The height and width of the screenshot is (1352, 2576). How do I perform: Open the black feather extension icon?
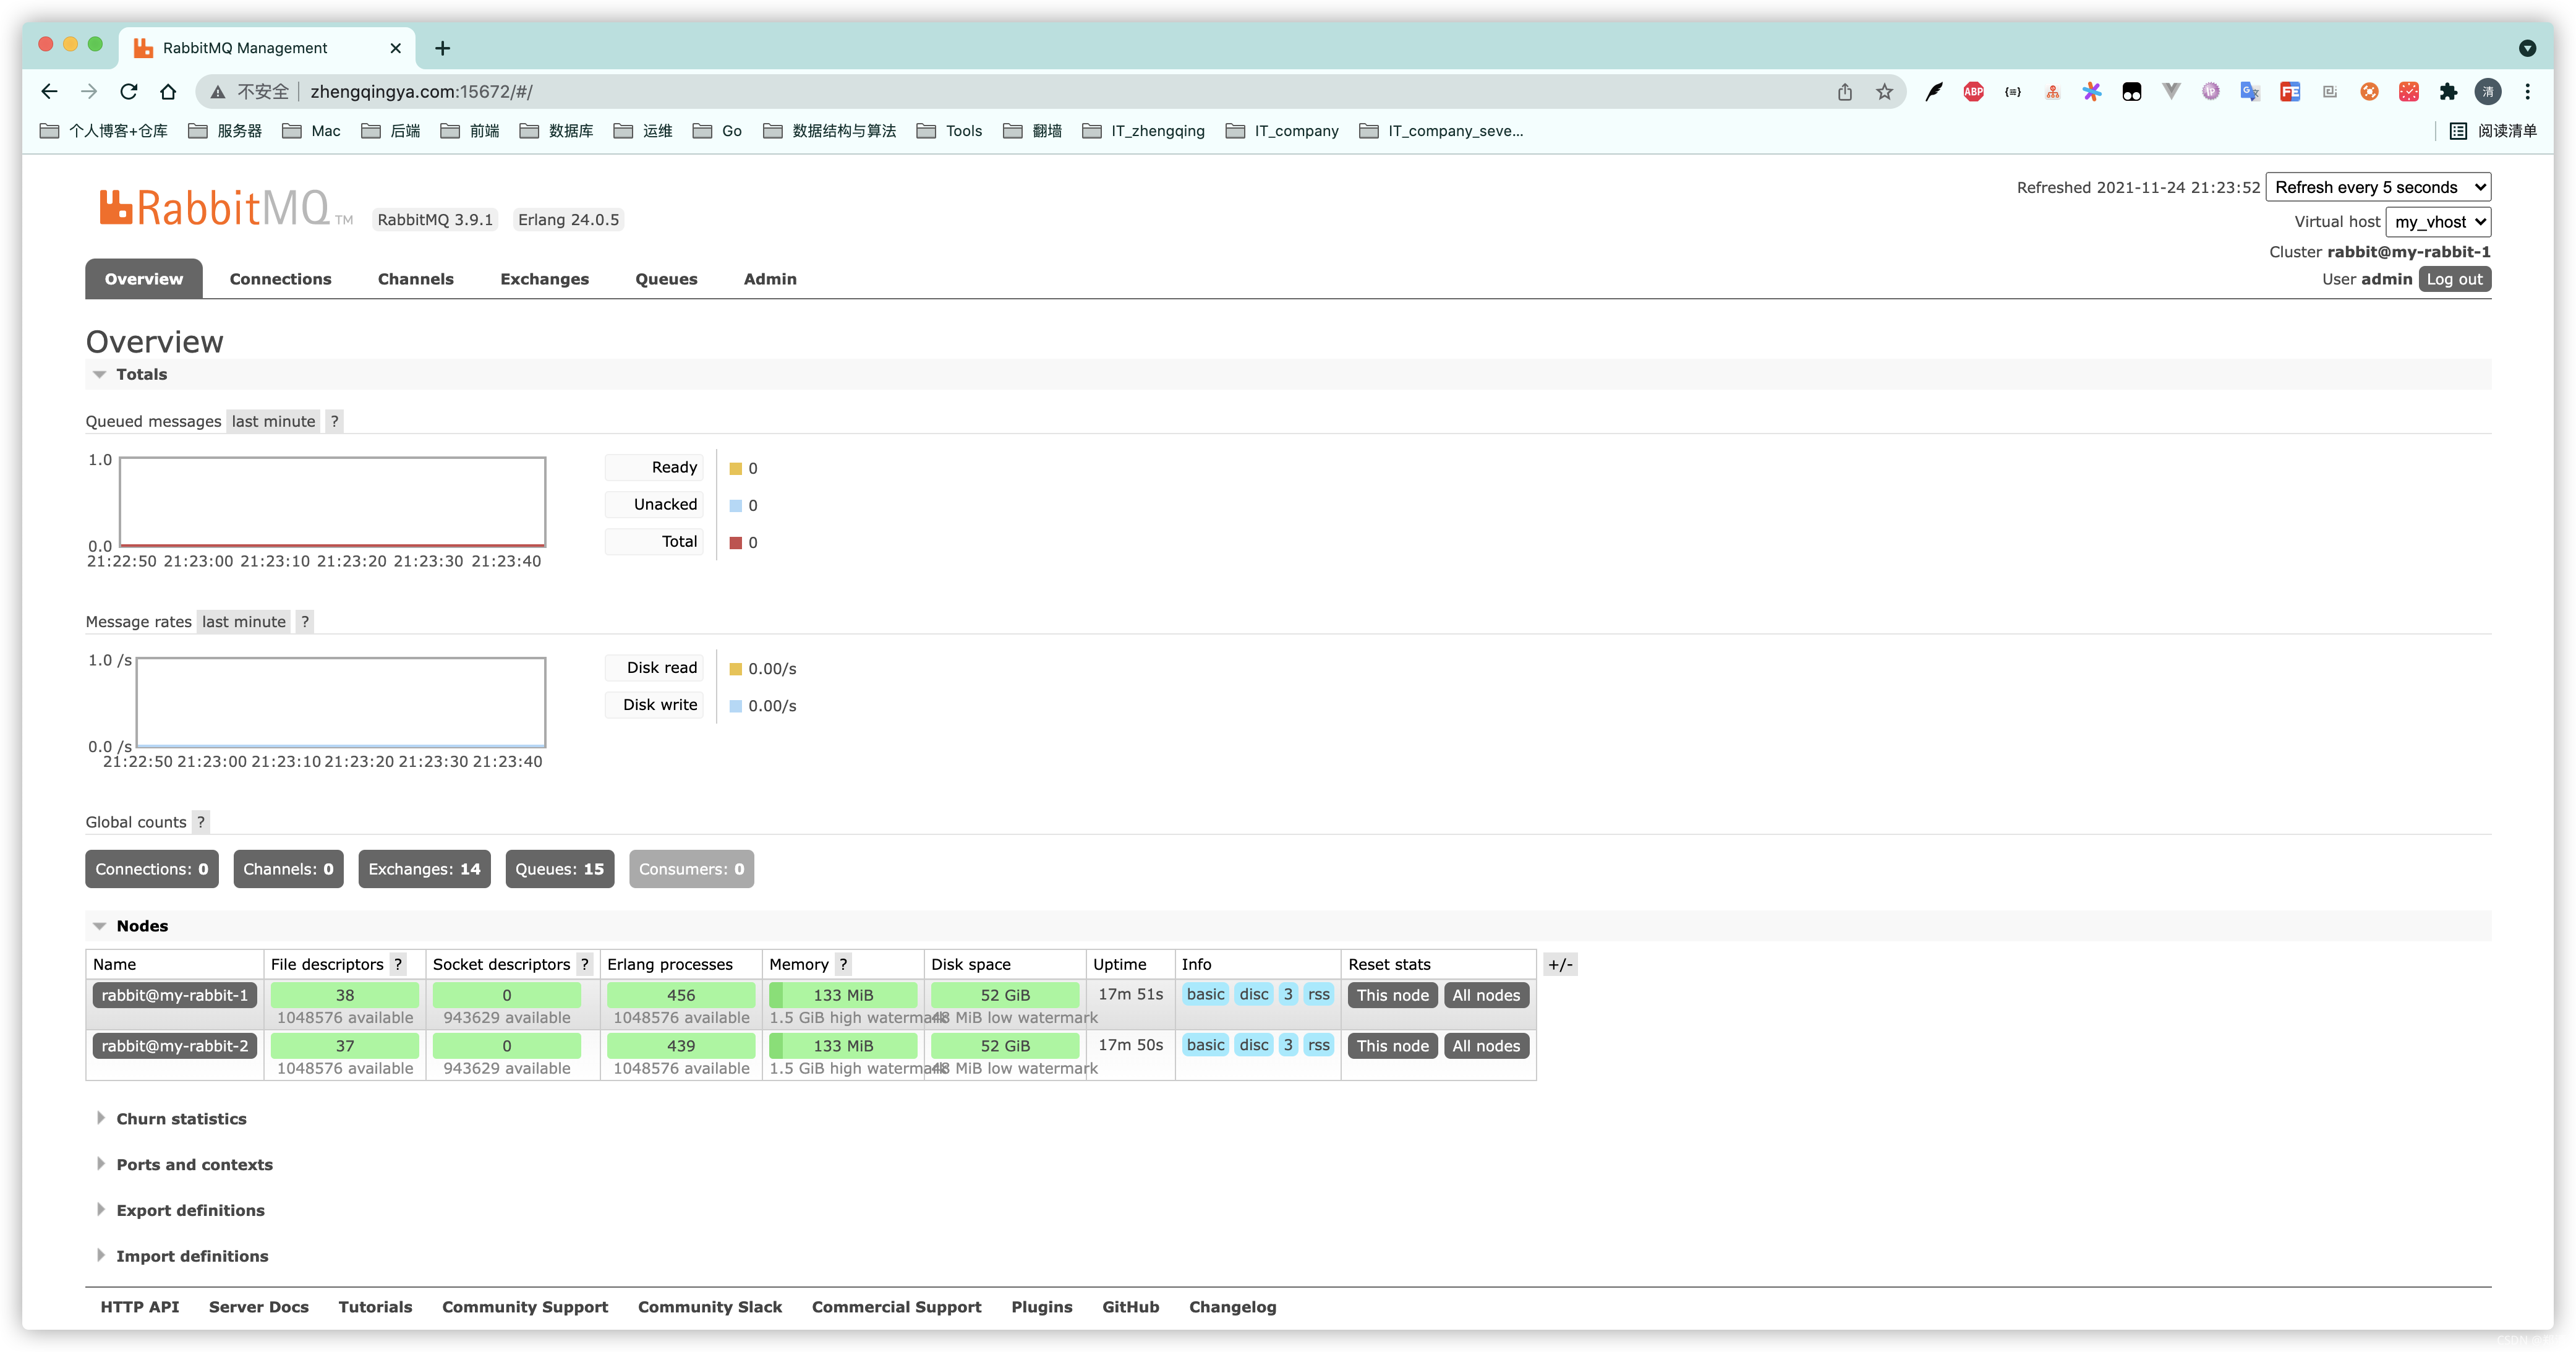click(x=1934, y=92)
